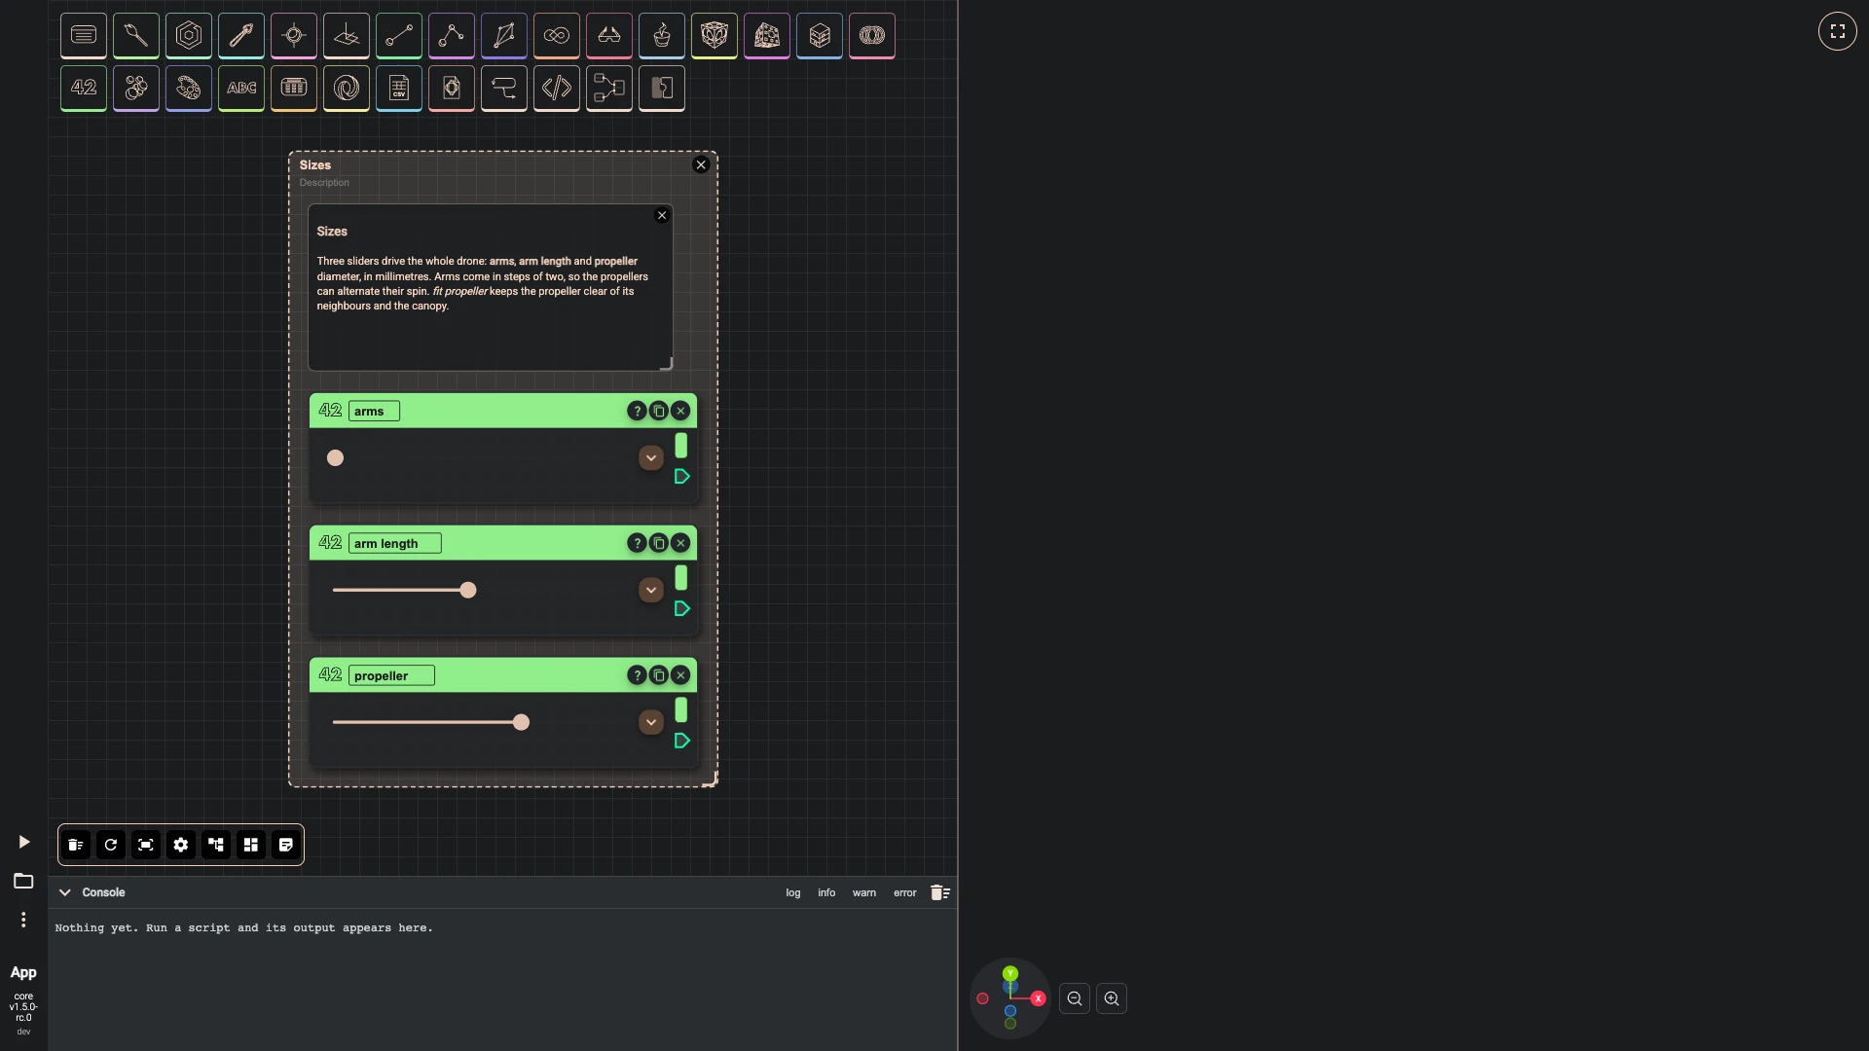Open the paint palette icon
This screenshot has height=1051, width=1869.
click(x=189, y=89)
